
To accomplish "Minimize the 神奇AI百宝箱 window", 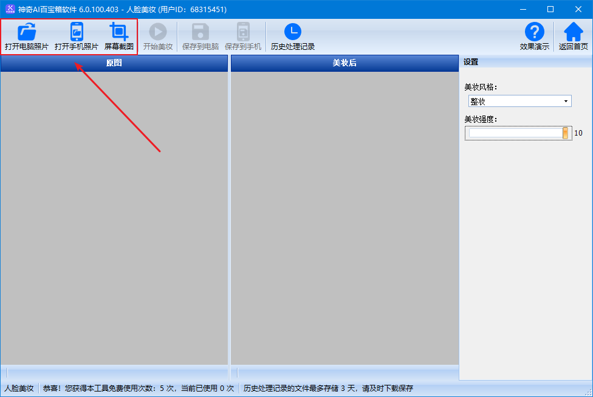I will 523,9.
